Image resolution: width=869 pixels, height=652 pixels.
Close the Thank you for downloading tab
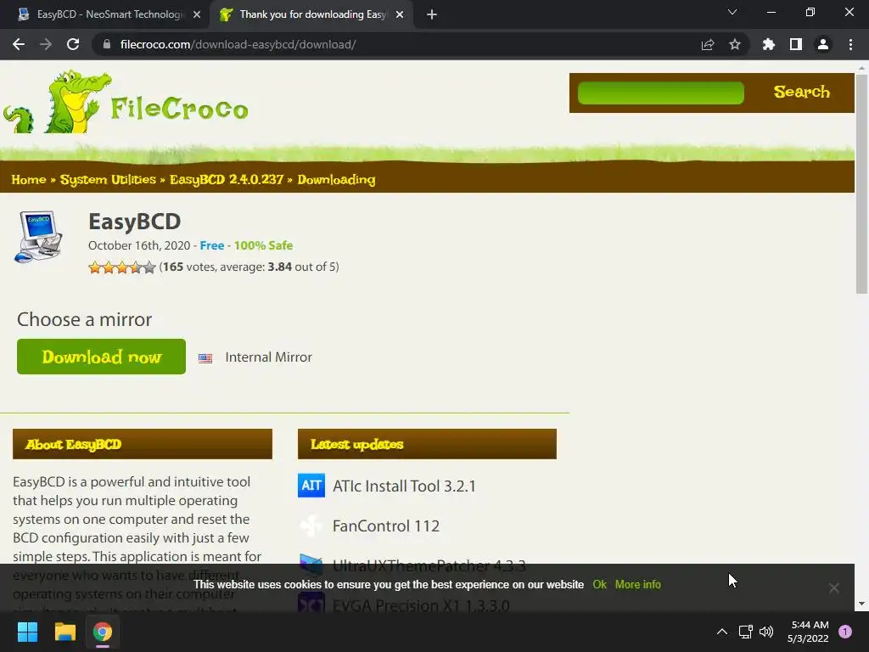tap(400, 15)
